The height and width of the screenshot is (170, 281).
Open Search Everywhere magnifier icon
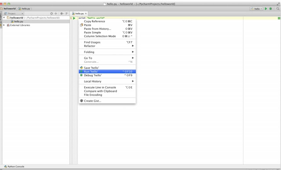pos(278,9)
